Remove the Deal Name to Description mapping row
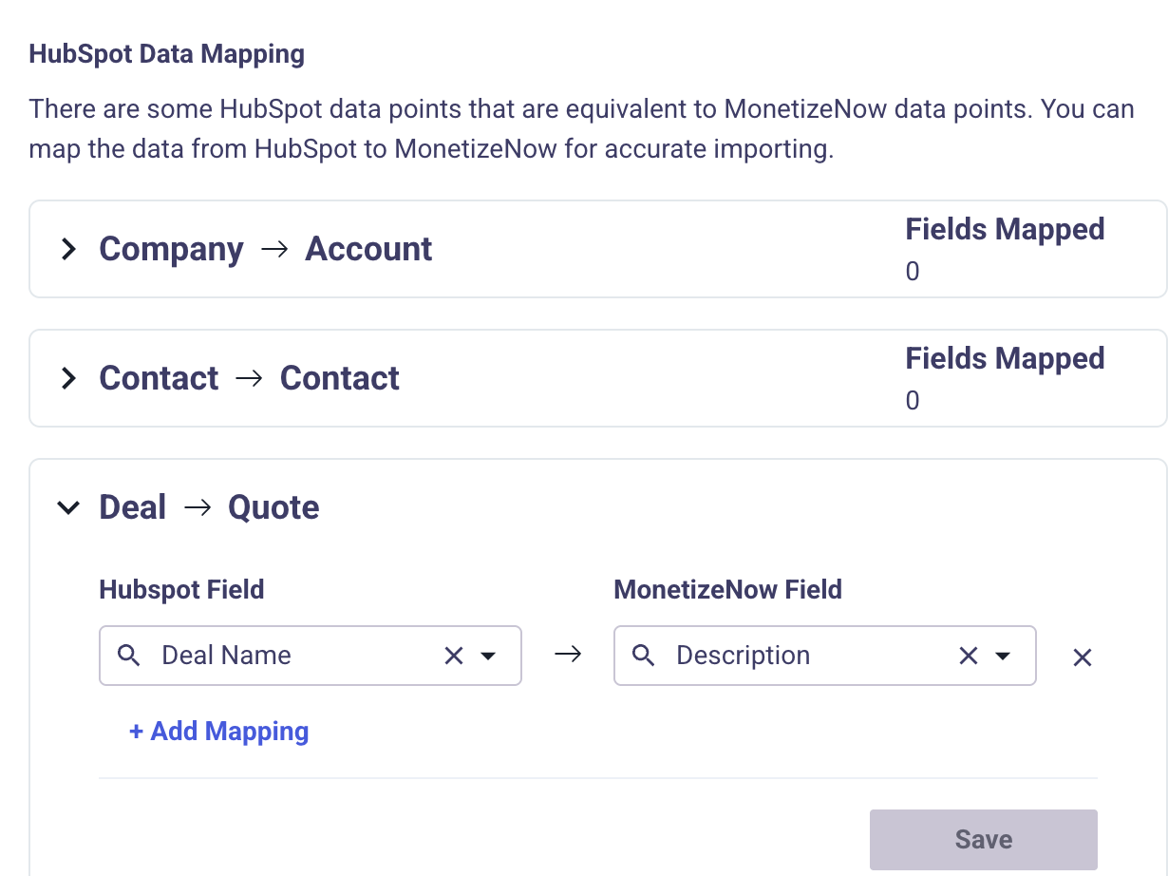This screenshot has height=876, width=1168. click(1083, 657)
